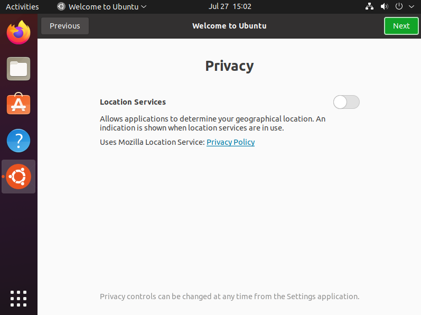Enable the Location Services switch
Screen dimensions: 421x315
tap(347, 102)
